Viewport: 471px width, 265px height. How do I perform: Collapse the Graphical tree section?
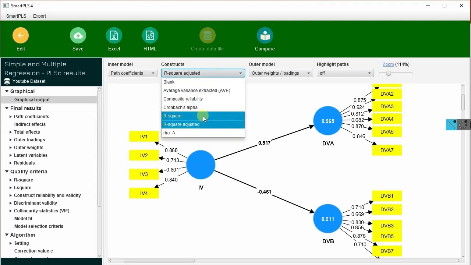[x=7, y=91]
